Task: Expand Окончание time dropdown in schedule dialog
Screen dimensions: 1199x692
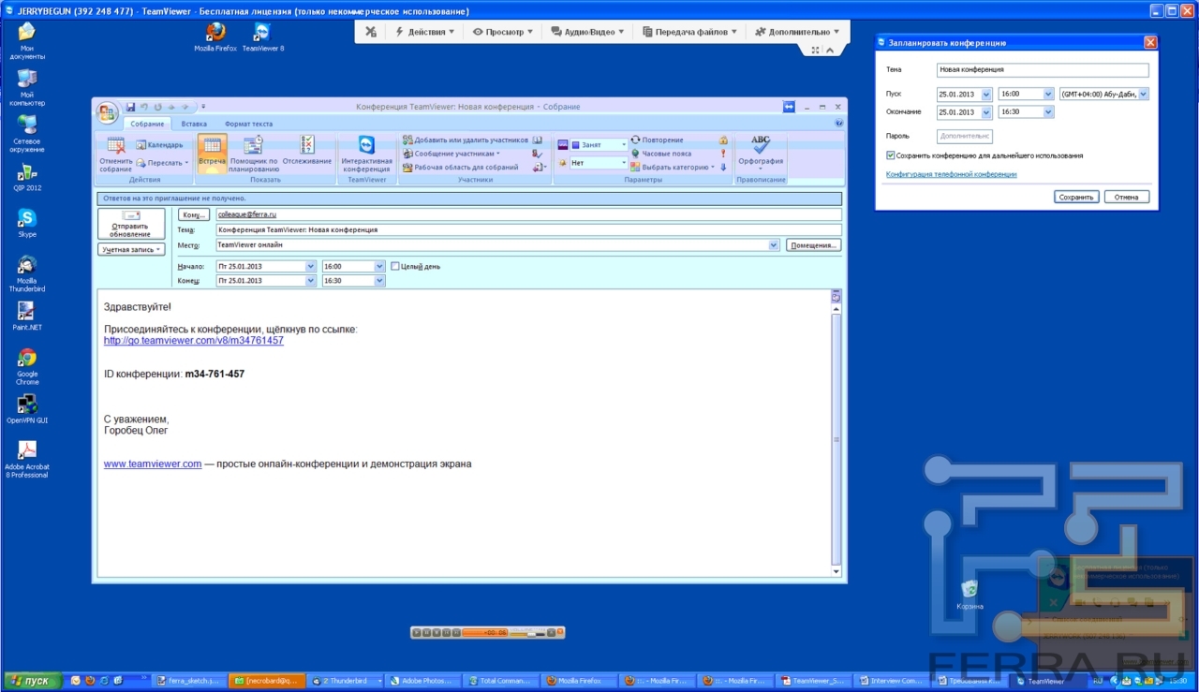Action: [1048, 112]
